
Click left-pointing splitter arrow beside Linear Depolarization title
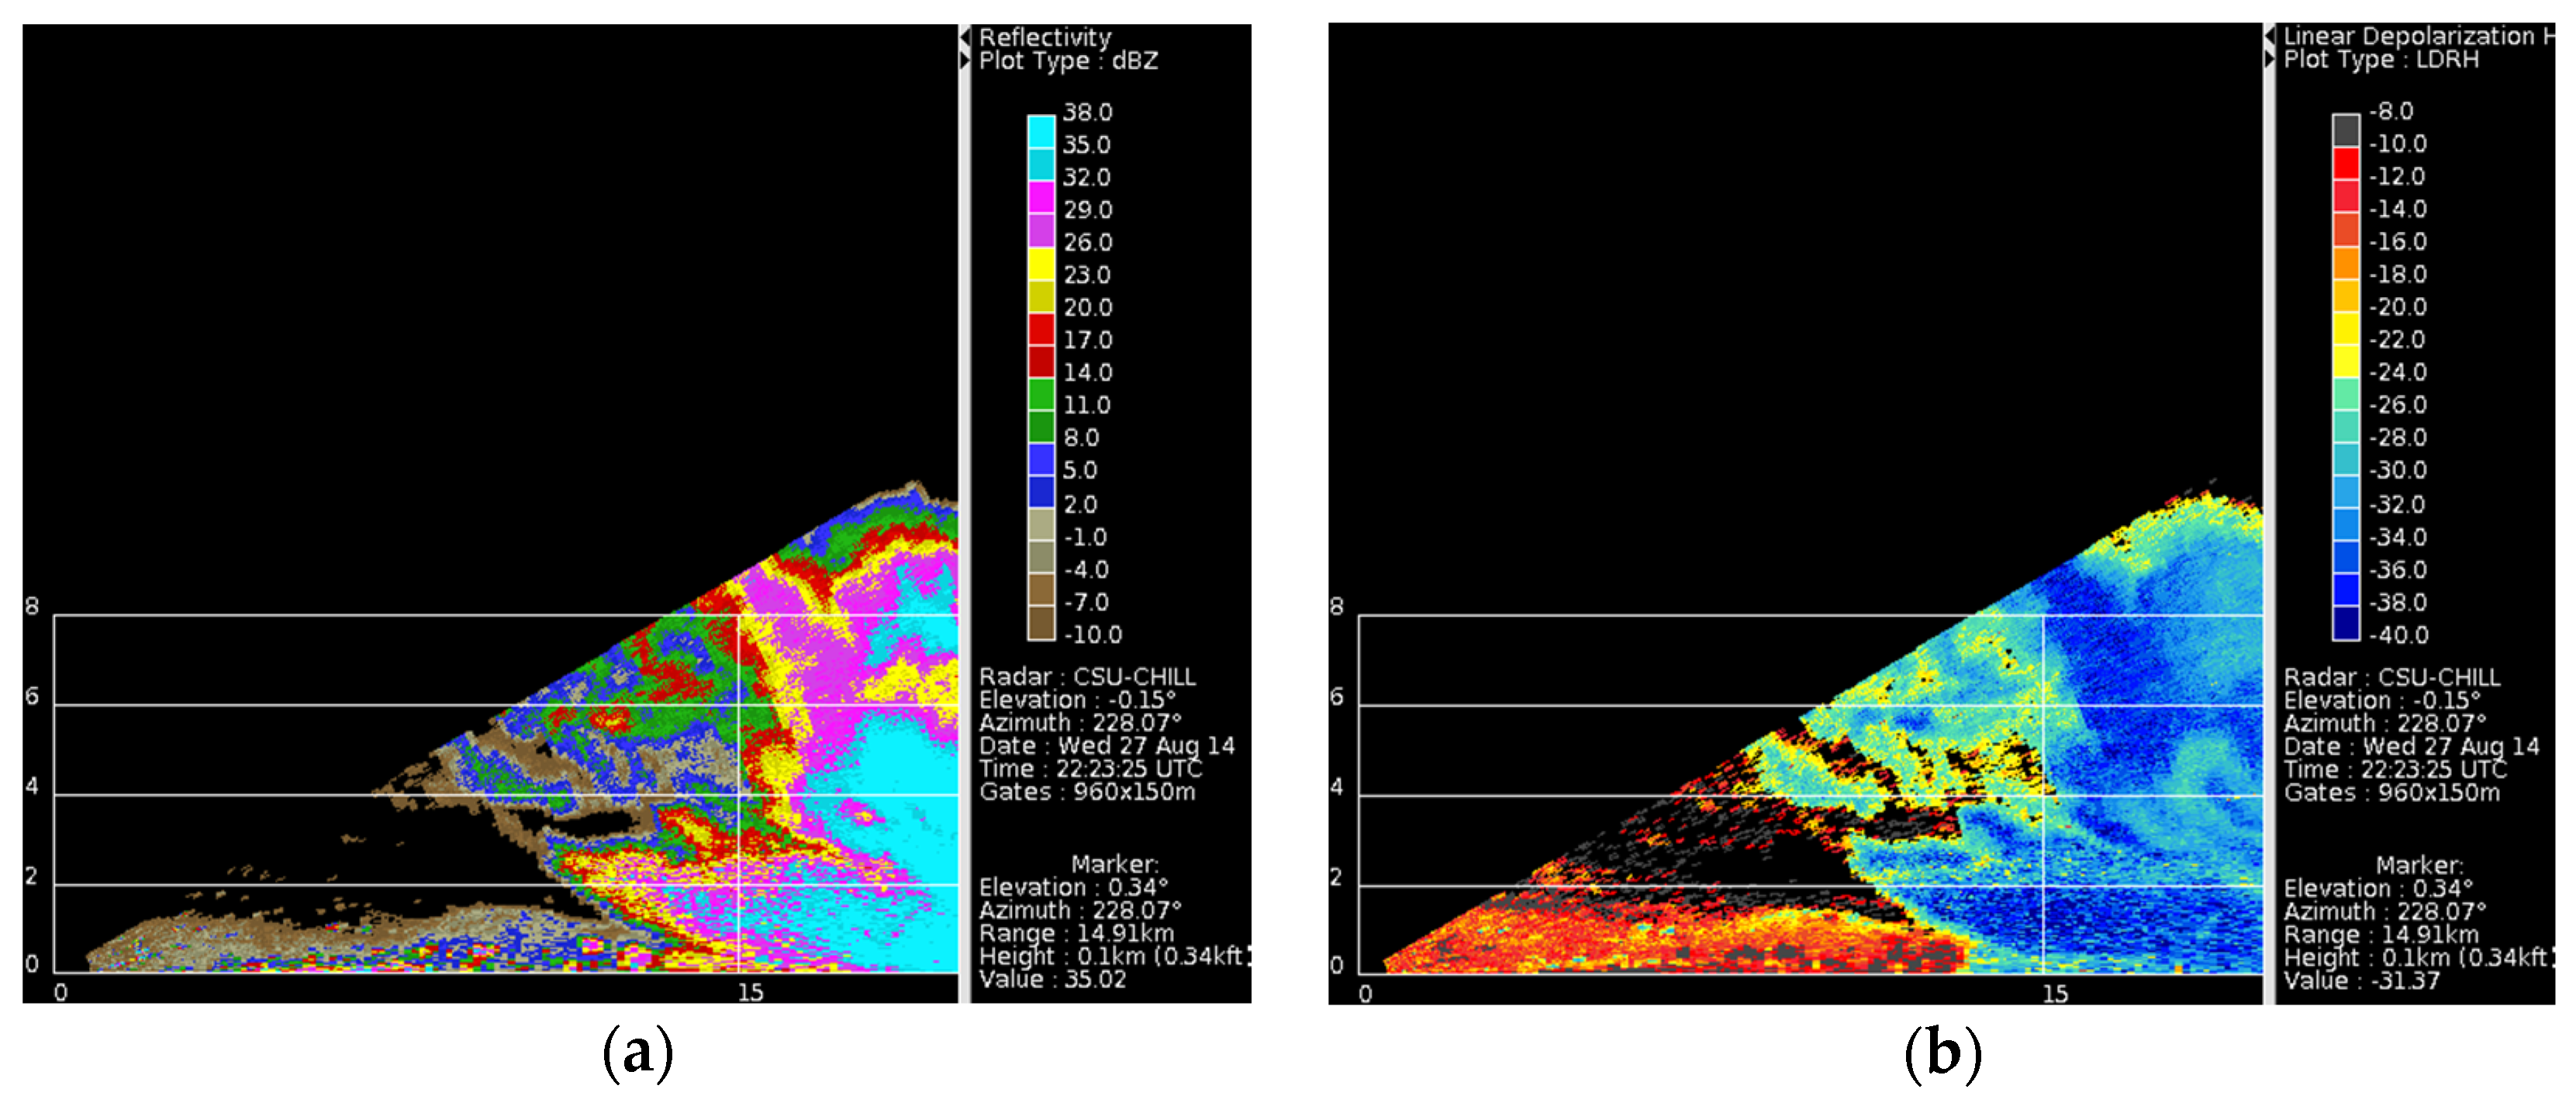(2270, 36)
